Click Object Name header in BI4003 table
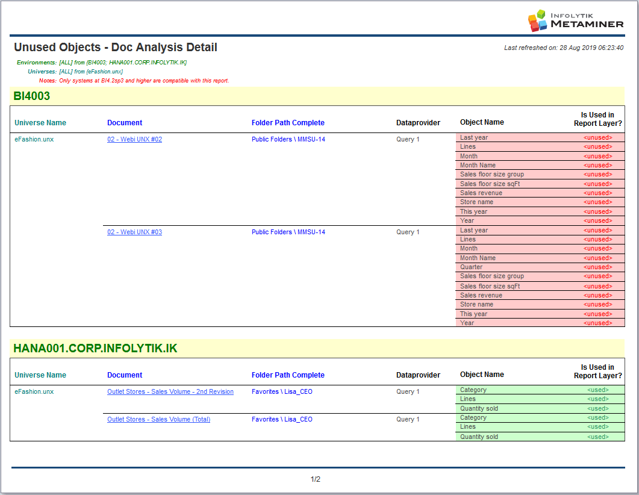 pyautogui.click(x=482, y=122)
